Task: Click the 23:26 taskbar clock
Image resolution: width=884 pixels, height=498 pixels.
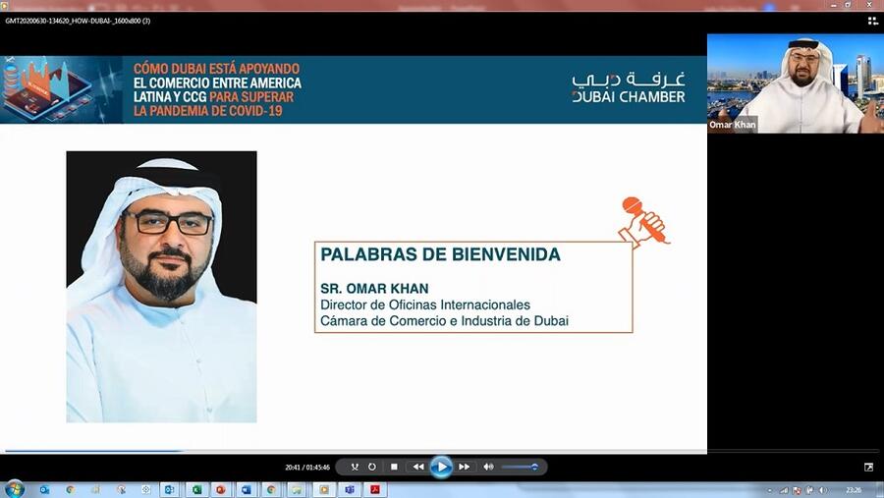Action: [x=855, y=491]
